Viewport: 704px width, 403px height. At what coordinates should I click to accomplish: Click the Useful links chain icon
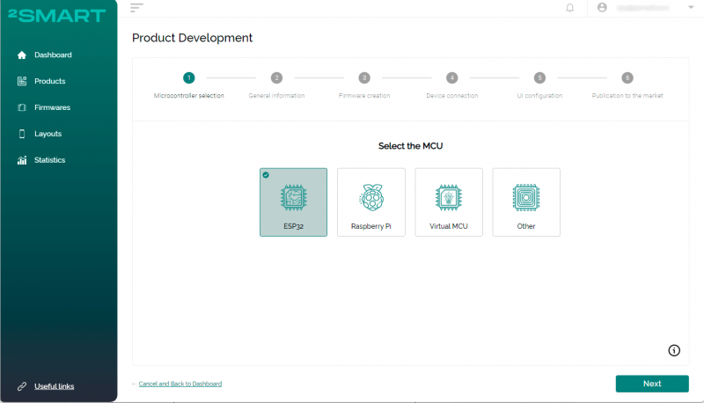tap(22, 386)
